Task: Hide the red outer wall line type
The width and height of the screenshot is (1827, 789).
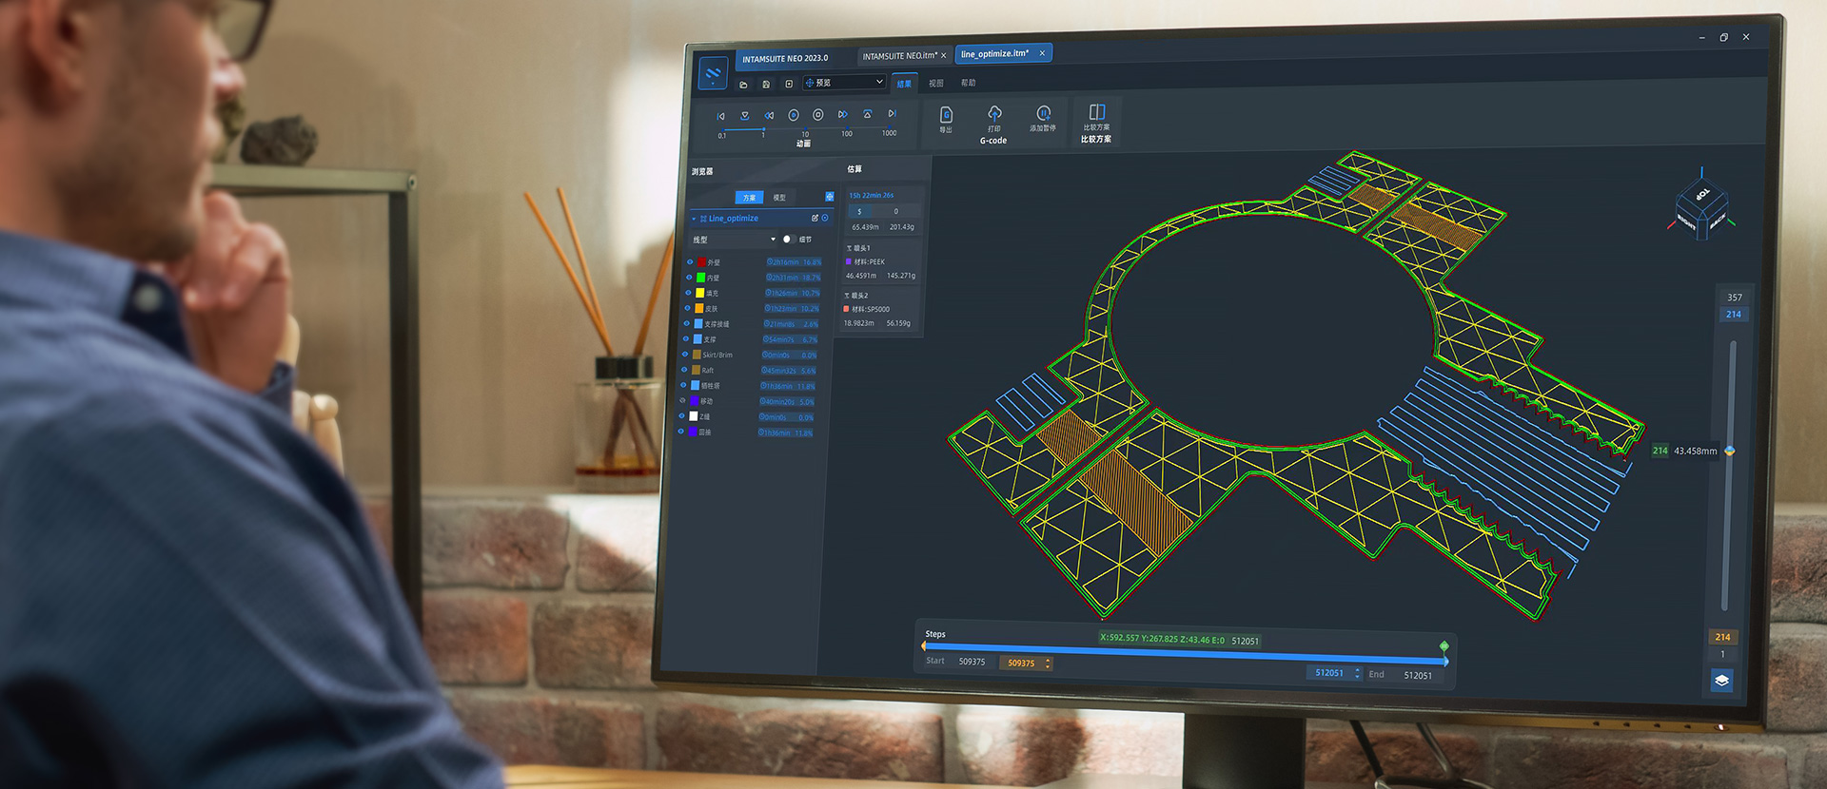Action: point(690,262)
